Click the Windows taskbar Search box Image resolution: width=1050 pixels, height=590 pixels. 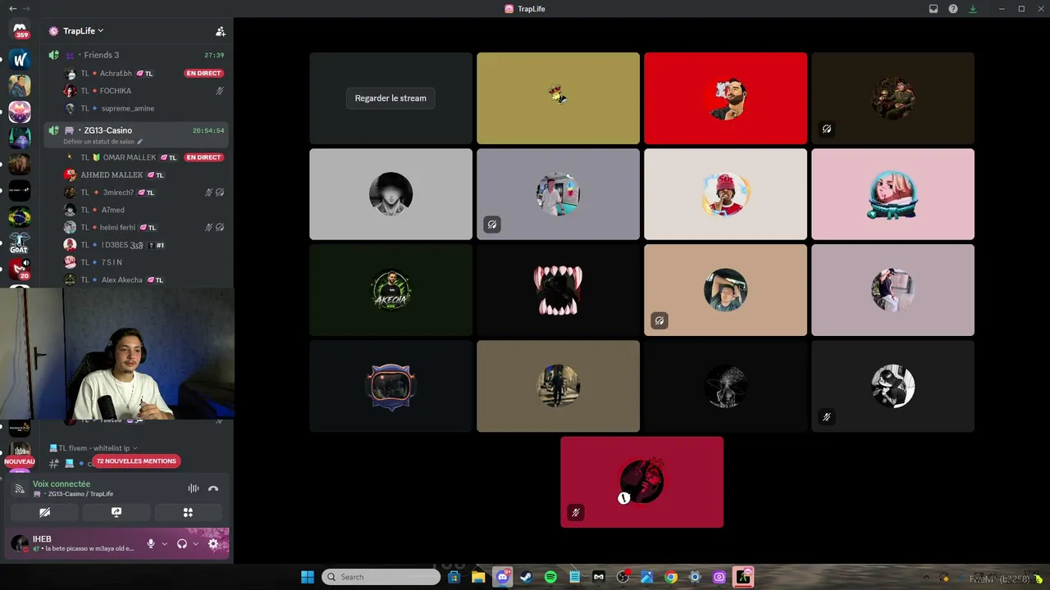[381, 577]
